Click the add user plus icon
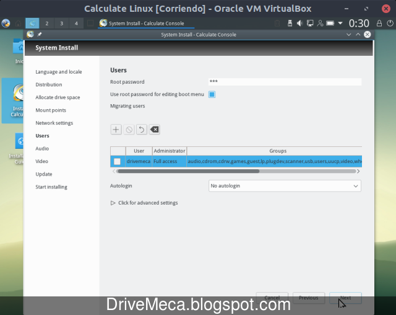Viewport: 396px width, 315px height. pyautogui.click(x=116, y=130)
